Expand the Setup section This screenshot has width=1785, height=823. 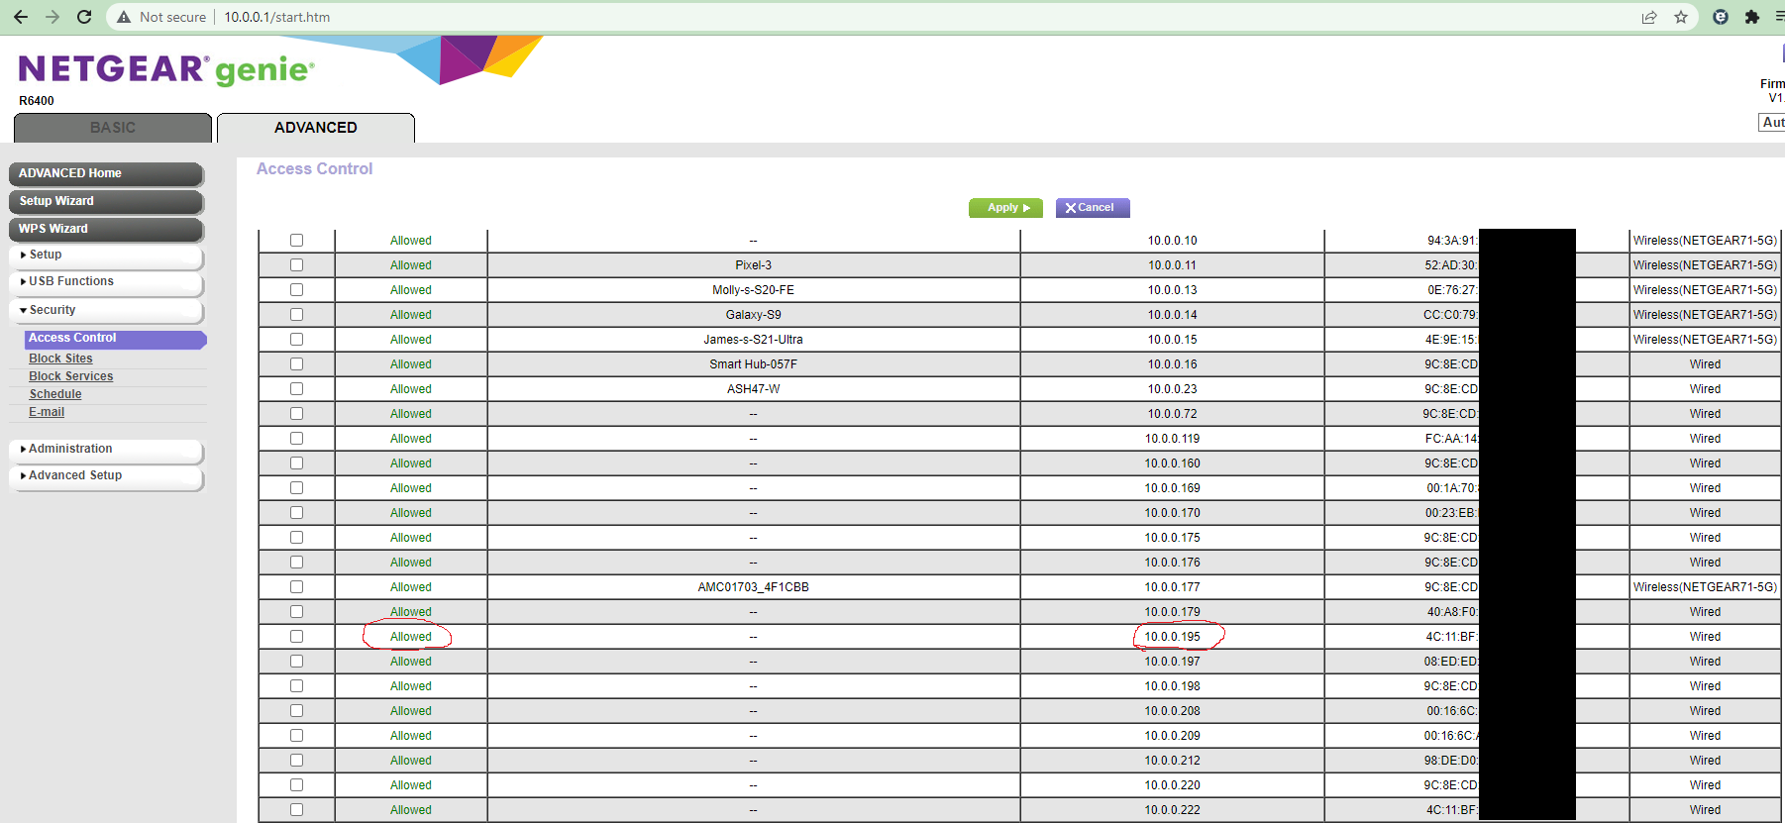click(x=106, y=256)
